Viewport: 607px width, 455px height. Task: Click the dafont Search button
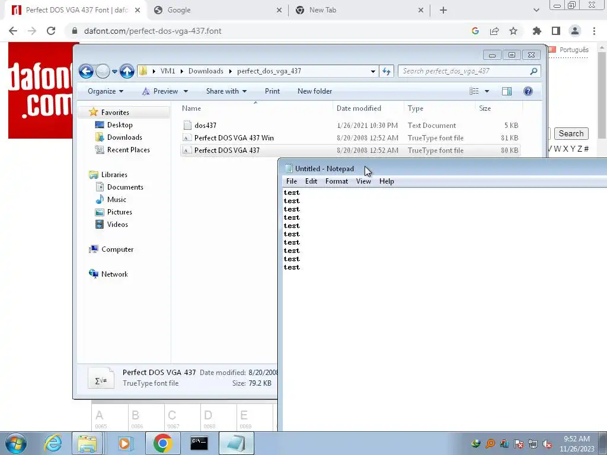tap(571, 133)
